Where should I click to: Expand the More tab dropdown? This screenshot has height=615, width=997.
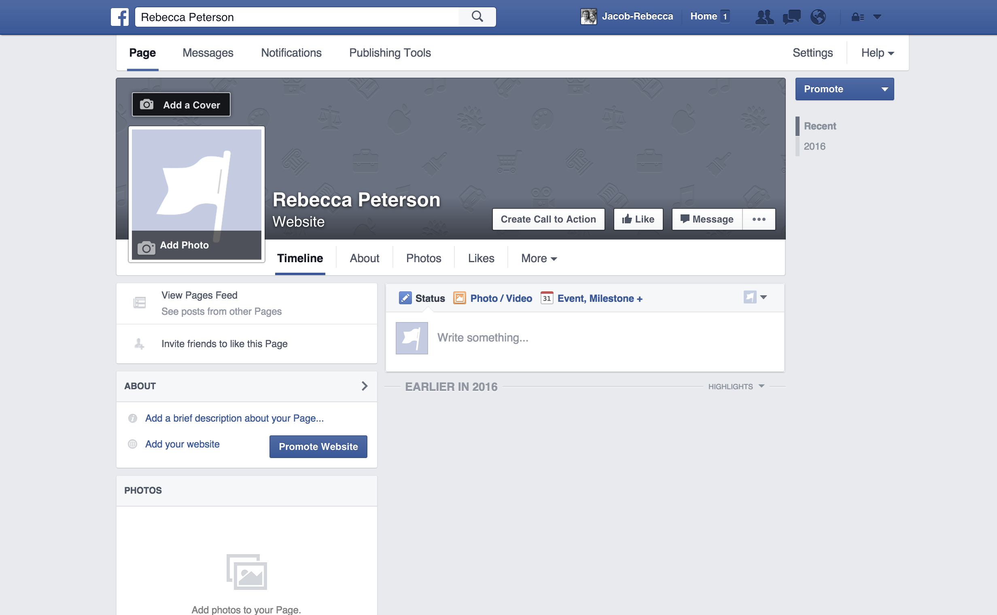[x=539, y=258]
